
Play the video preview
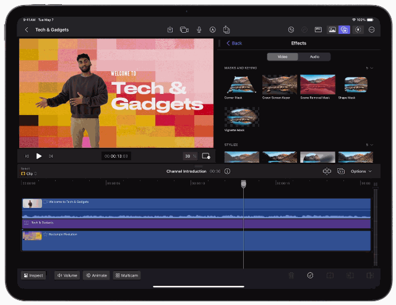[38, 157]
